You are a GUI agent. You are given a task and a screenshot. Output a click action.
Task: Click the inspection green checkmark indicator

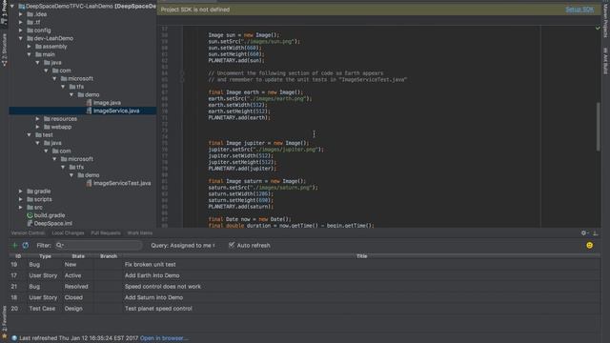598,28
